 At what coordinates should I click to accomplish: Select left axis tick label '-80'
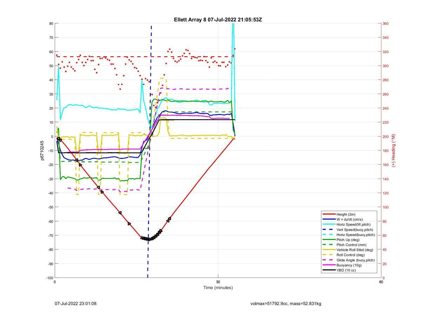click(x=51, y=250)
